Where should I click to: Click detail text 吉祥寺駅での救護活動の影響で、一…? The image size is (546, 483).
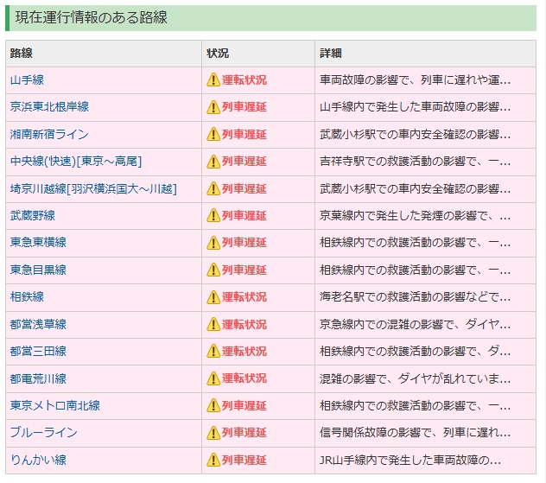(415, 162)
